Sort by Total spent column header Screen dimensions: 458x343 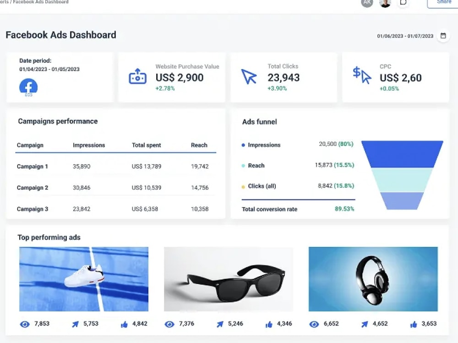coord(147,145)
